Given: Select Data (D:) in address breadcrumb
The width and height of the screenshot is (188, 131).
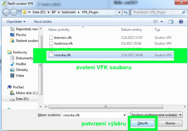Looking at the screenshot, I should [x=39, y=12].
